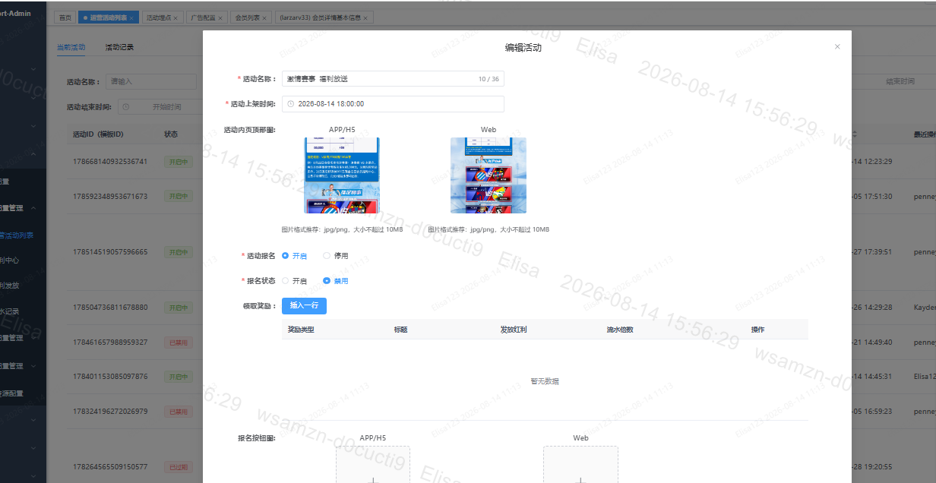Select activity ID 178504736811678880
Screen dimensions: 936x483
pos(110,308)
